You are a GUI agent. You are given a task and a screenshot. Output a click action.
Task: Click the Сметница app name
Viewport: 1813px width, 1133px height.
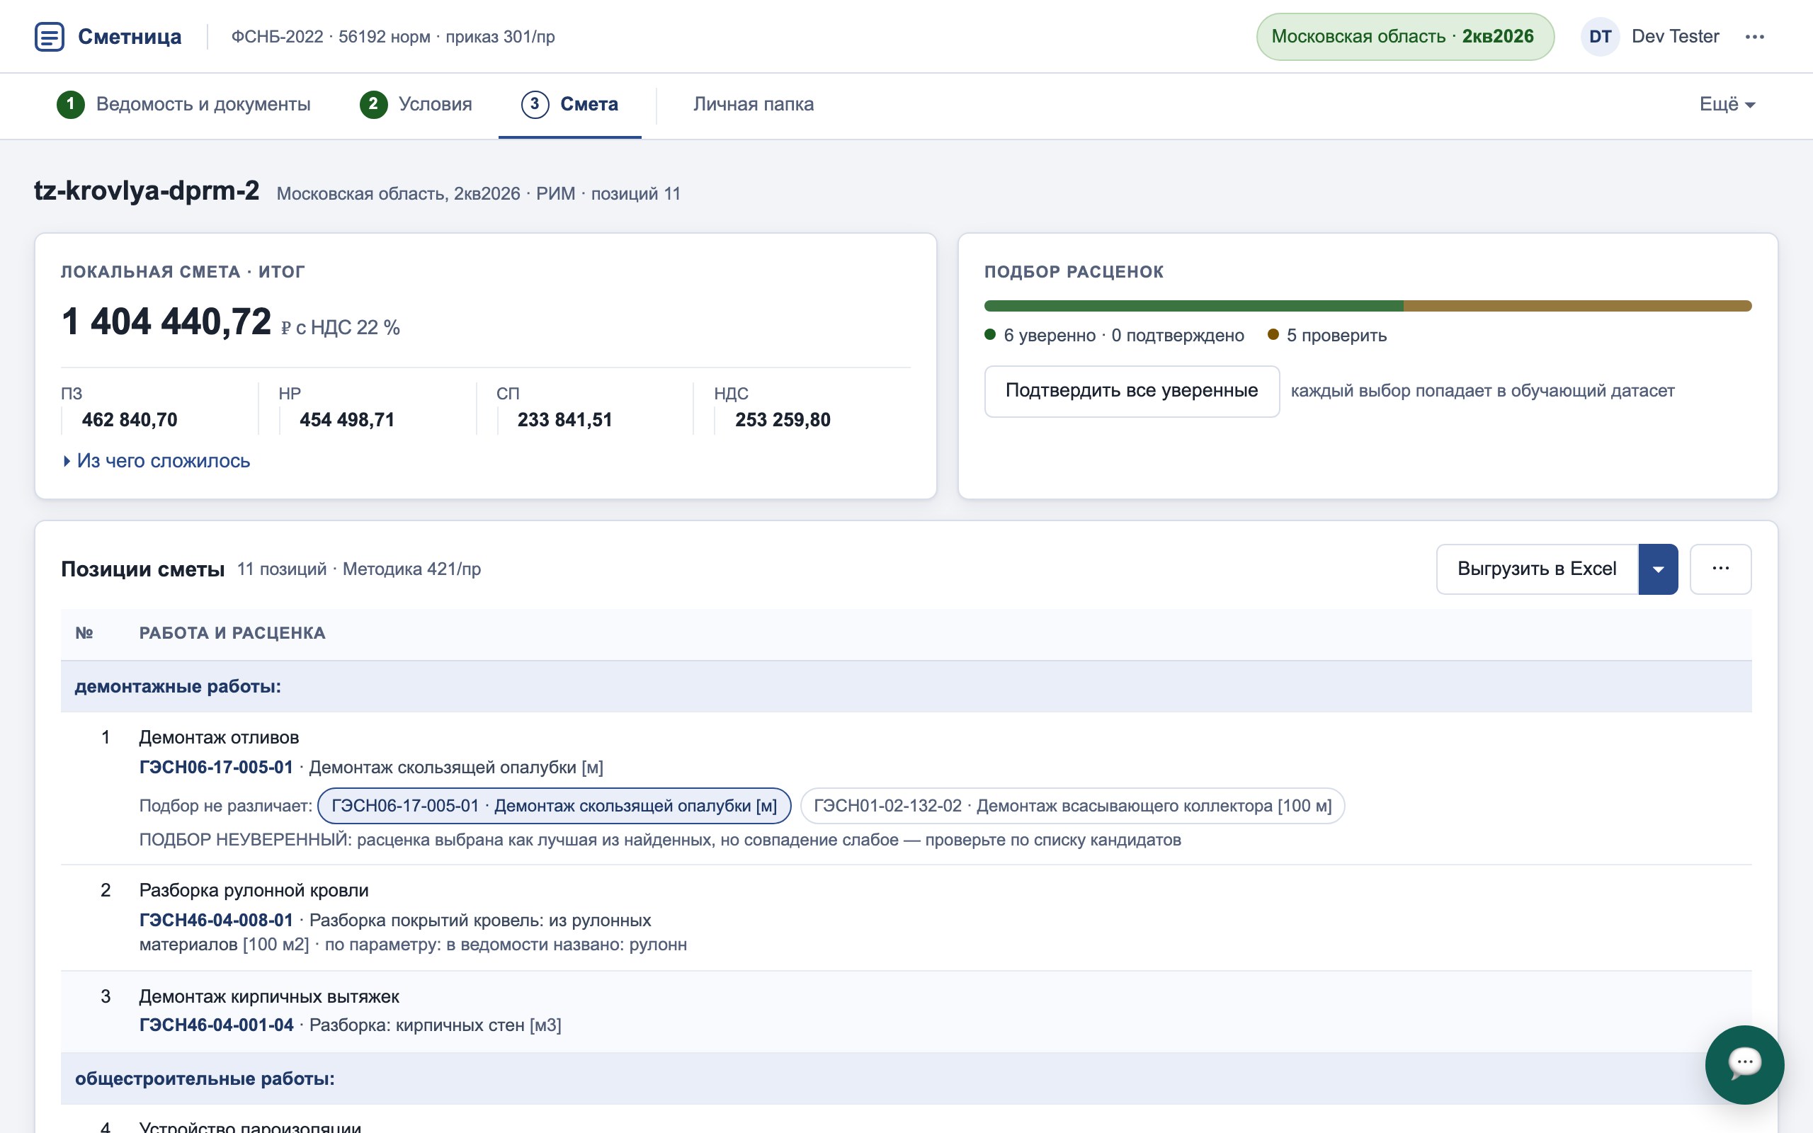130,37
